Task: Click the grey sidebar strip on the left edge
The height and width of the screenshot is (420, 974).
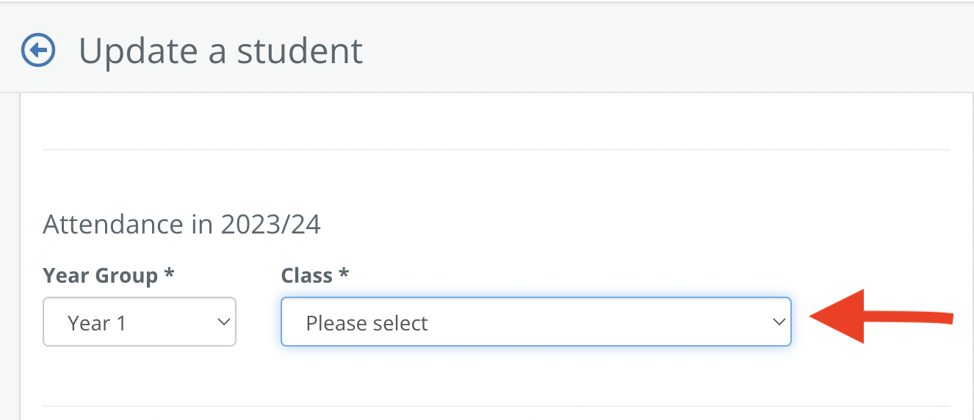Action: pos(9,256)
